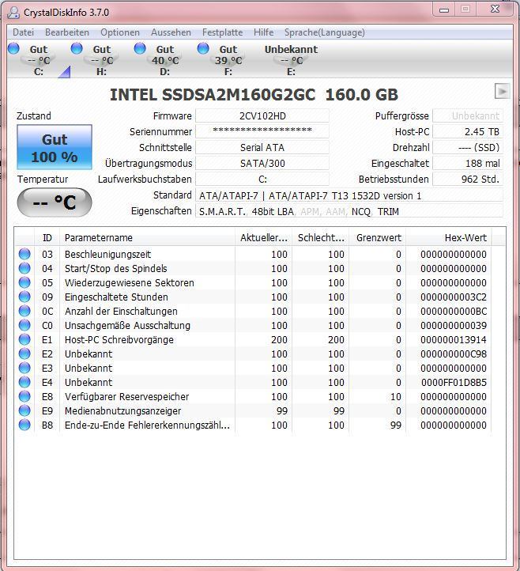Click the status orb for Ende-zu-Ende Fehlererkennungszähl
This screenshot has height=571, width=520.
[24, 425]
